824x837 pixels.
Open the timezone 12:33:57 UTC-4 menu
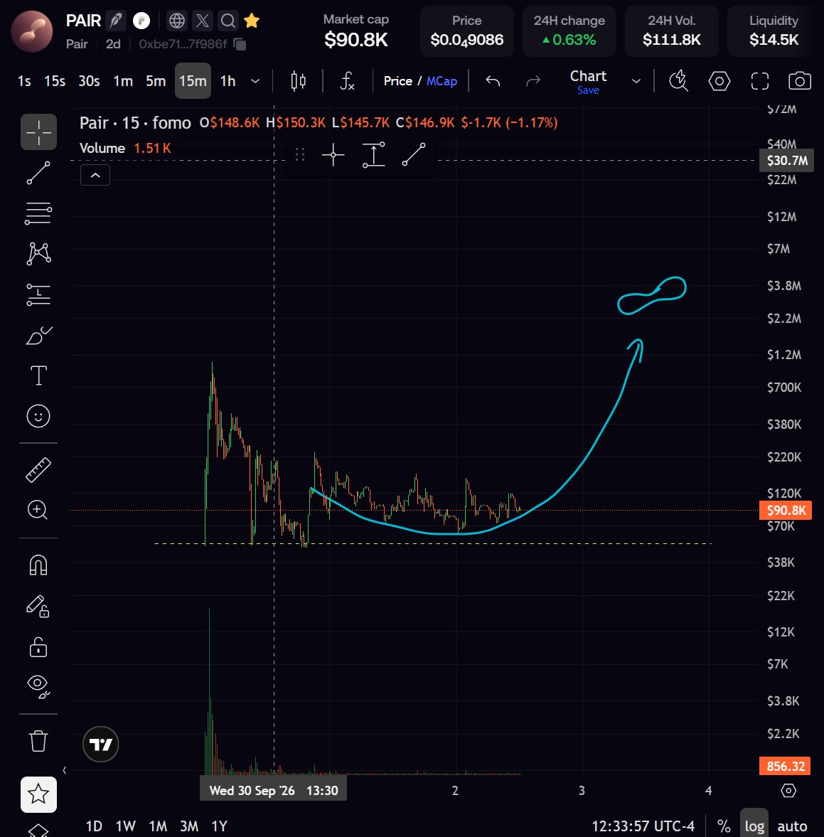tap(643, 826)
